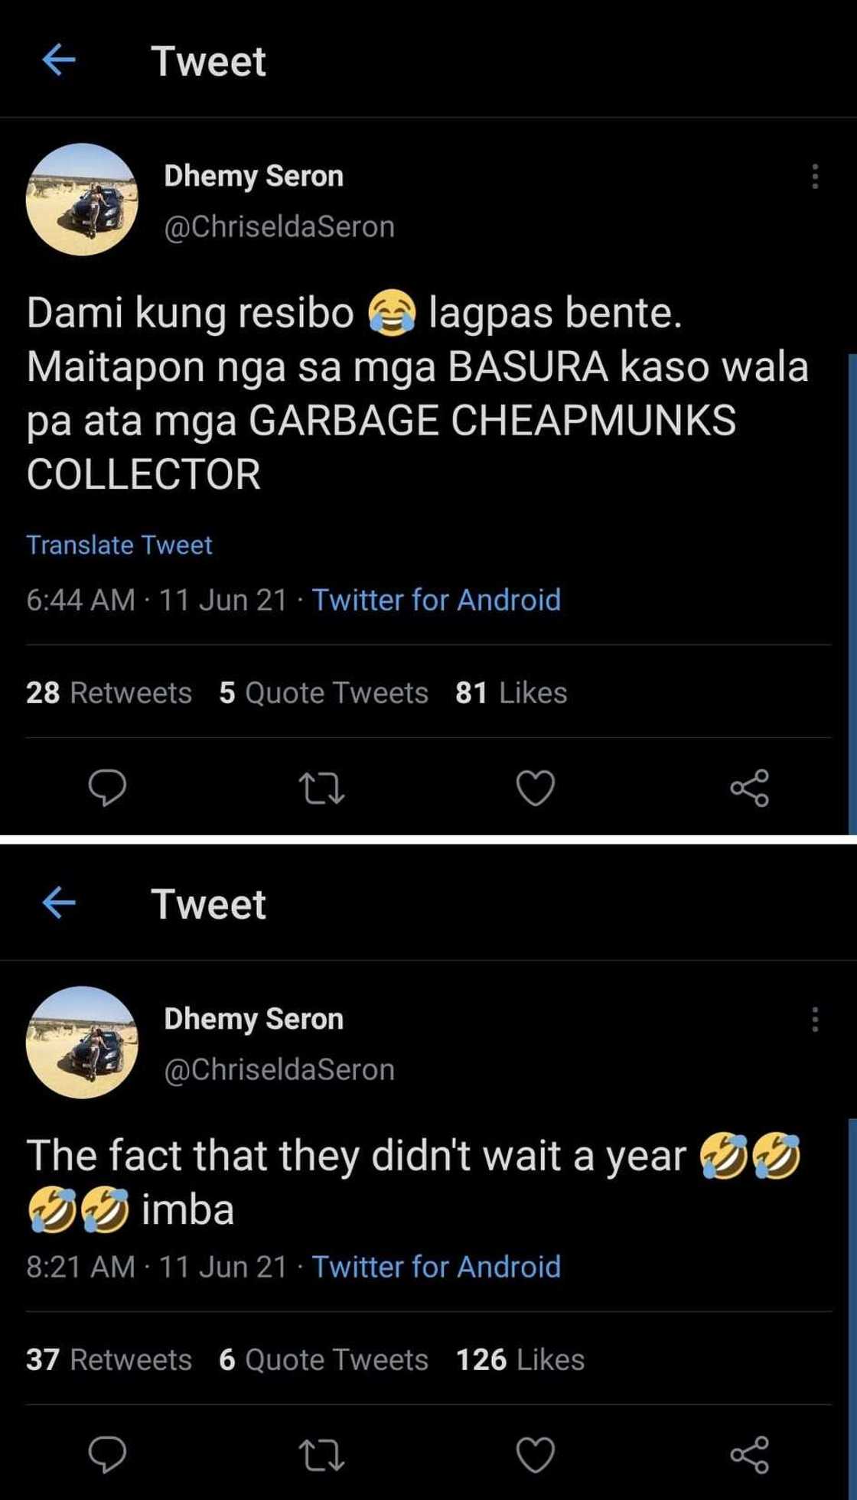This screenshot has height=1500, width=857.
Task: View the 5 Quote Tweets list
Action: point(323,692)
